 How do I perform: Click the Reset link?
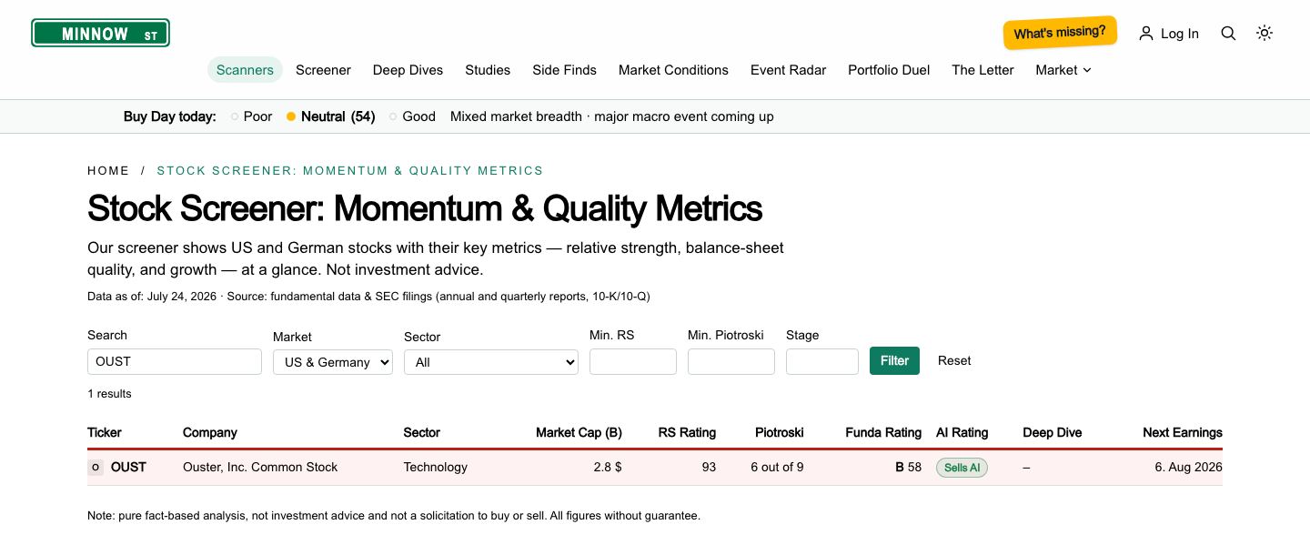click(x=954, y=361)
